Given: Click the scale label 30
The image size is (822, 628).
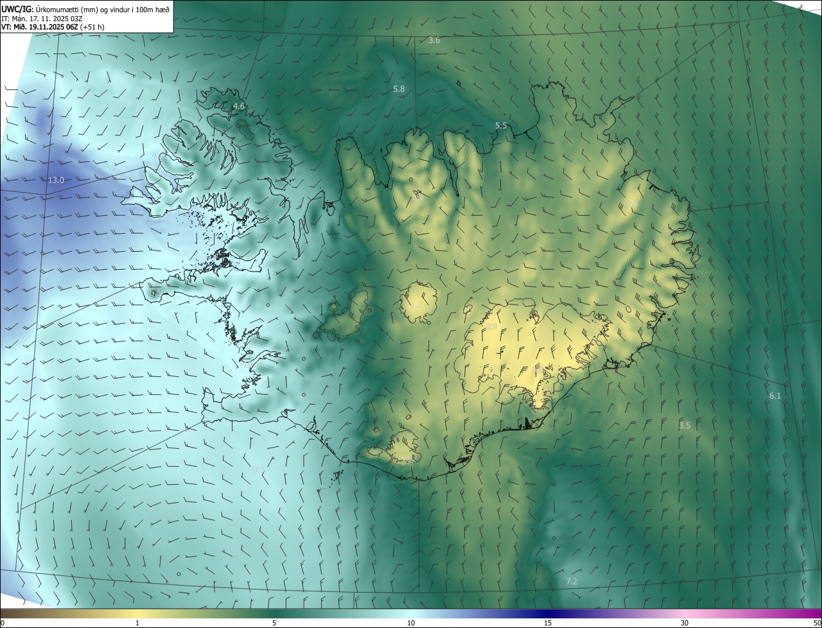Looking at the screenshot, I should click(x=685, y=624).
